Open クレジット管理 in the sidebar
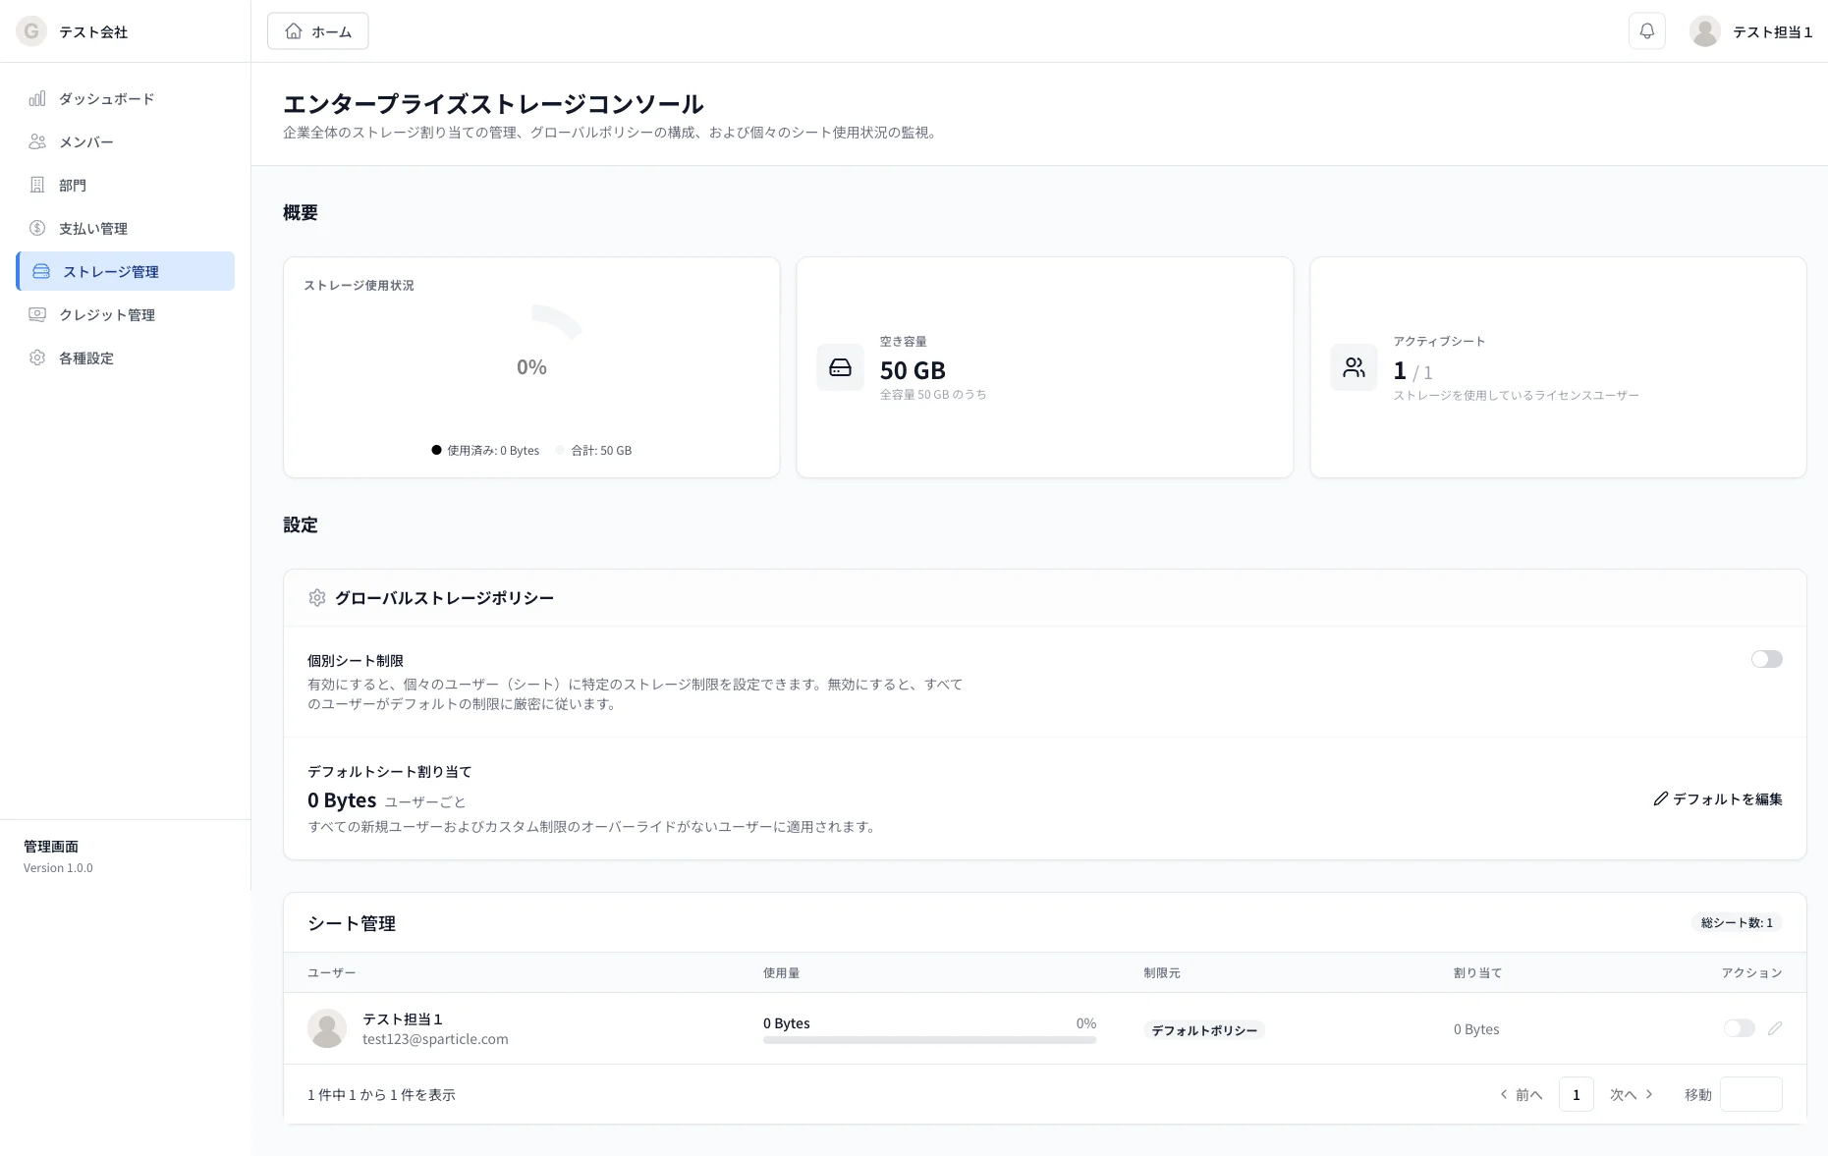Image resolution: width=1828 pixels, height=1156 pixels. (x=126, y=314)
